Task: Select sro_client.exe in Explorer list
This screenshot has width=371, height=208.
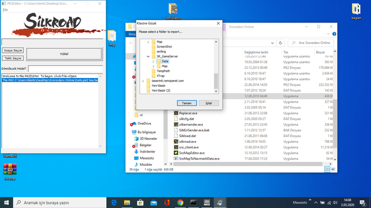Action: pos(188,147)
